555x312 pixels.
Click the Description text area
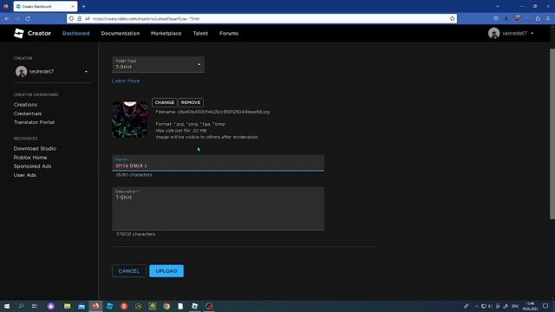218,209
